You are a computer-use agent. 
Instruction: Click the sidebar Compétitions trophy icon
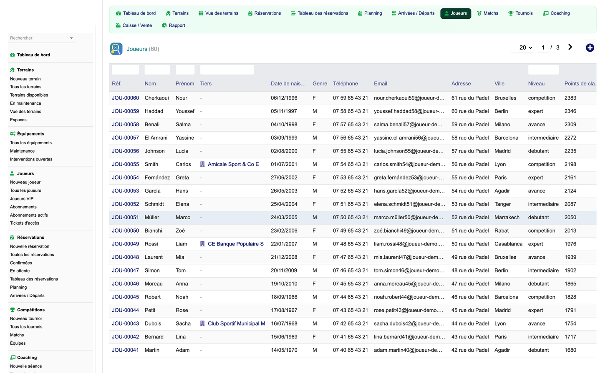coord(13,310)
